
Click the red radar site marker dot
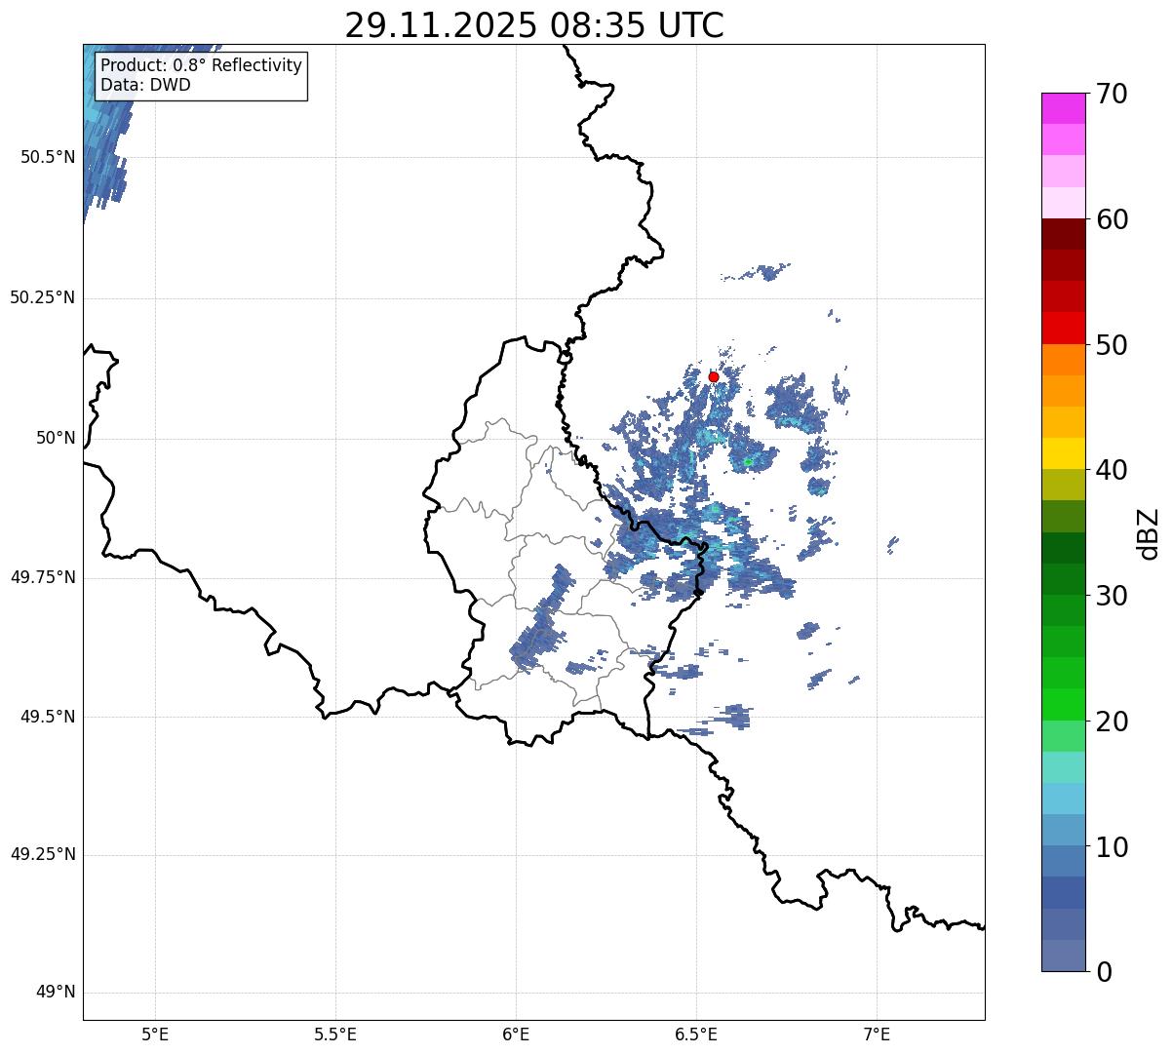714,376
